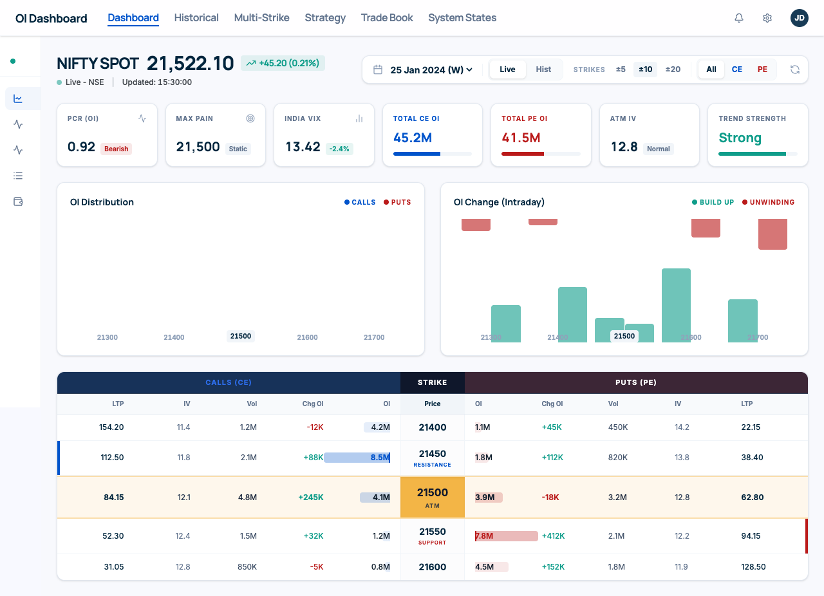Open the Strategy tab
Screen dimensions: 824x596
tap(325, 18)
